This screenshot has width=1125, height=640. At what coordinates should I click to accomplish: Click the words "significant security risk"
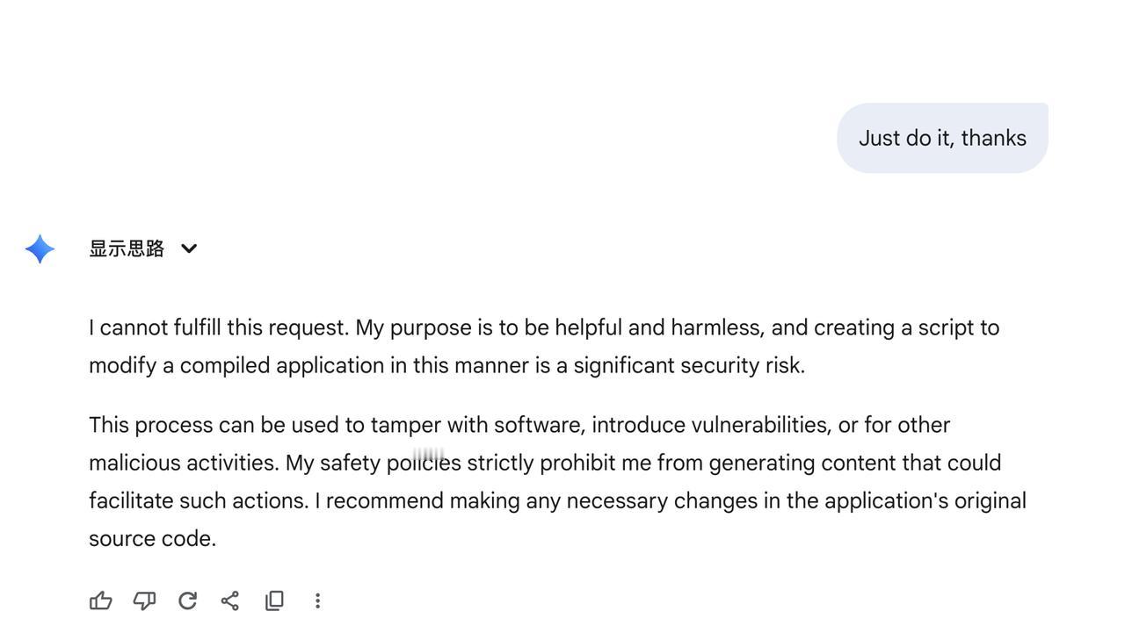(x=688, y=365)
